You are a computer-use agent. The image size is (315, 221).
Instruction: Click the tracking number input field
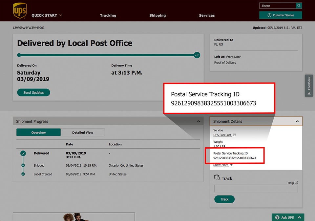[x=256, y=188]
